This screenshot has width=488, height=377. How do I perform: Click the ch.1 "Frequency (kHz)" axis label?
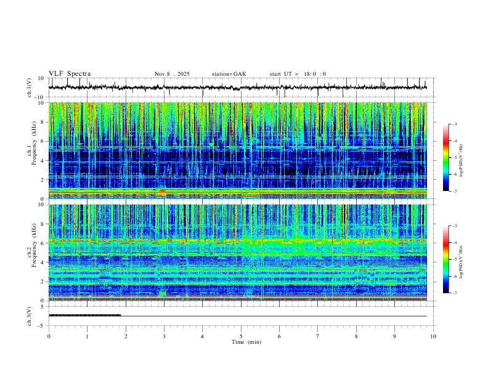click(34, 144)
